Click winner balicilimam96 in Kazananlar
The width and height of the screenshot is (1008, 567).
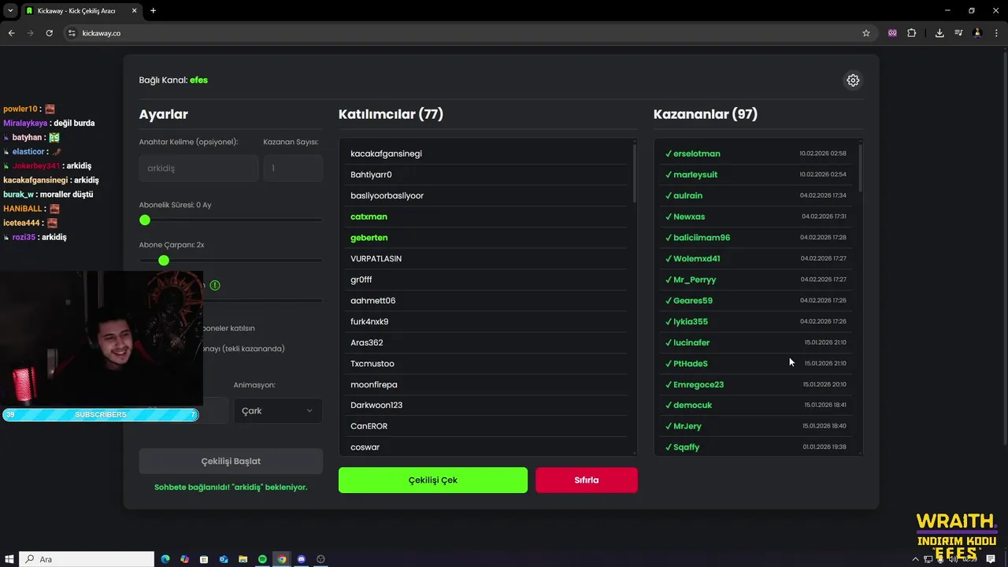click(x=702, y=238)
